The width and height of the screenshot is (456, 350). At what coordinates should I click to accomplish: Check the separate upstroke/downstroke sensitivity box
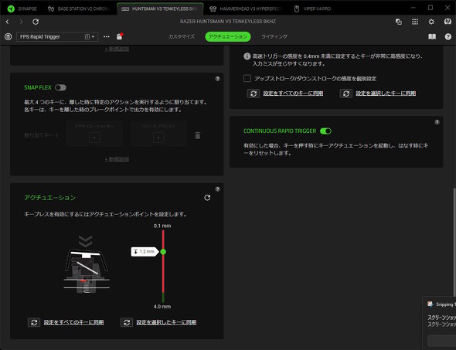pos(247,79)
